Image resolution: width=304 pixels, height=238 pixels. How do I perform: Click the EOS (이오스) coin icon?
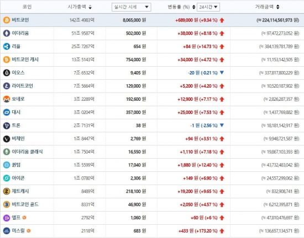[7, 73]
